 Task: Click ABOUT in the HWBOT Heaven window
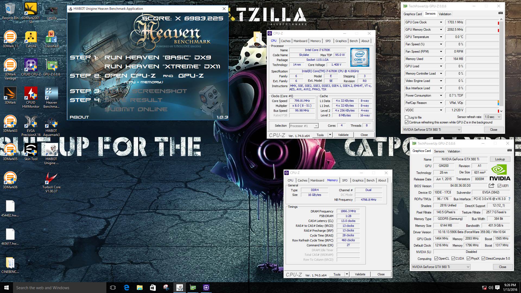coord(79,117)
